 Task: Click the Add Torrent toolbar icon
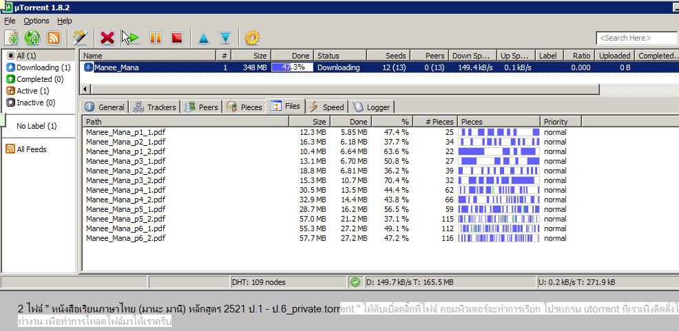point(12,38)
